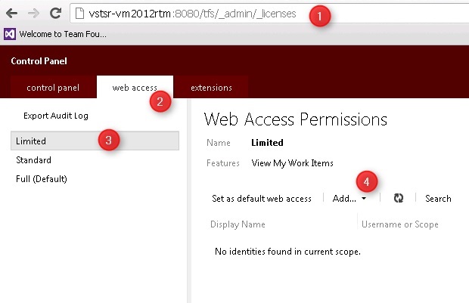
Task: Click the browser back arrow
Action: point(12,14)
